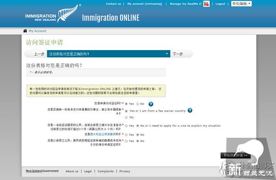The width and height of the screenshot is (276, 180).
Task: Select No for applying for visitor visa
Action: (x=138, y=104)
